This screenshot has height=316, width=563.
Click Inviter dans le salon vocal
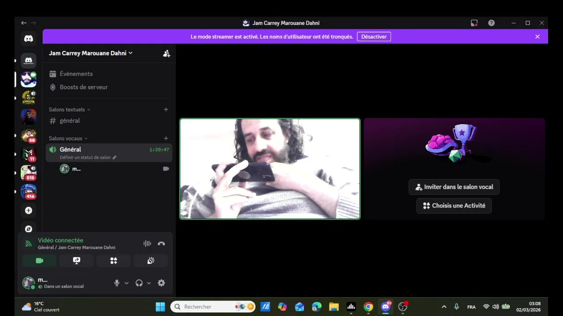pyautogui.click(x=454, y=187)
